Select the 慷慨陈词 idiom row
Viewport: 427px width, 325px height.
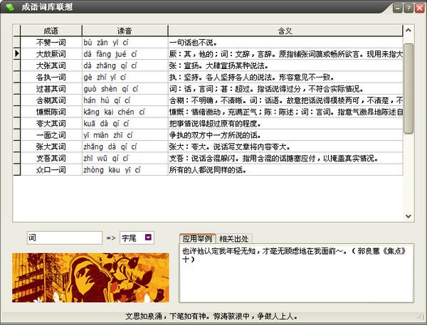(51, 112)
